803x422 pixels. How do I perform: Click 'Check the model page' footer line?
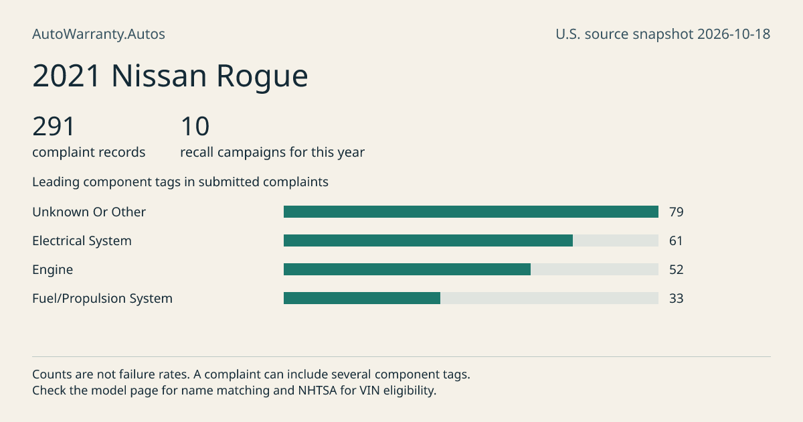(x=234, y=390)
